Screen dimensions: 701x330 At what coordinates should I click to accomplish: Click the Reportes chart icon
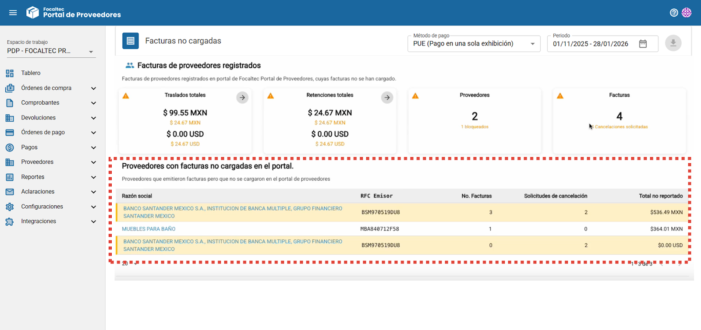pyautogui.click(x=10, y=177)
